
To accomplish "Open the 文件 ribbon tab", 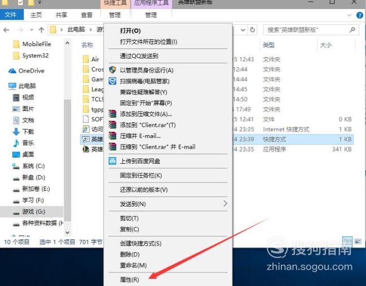I will (x=11, y=15).
